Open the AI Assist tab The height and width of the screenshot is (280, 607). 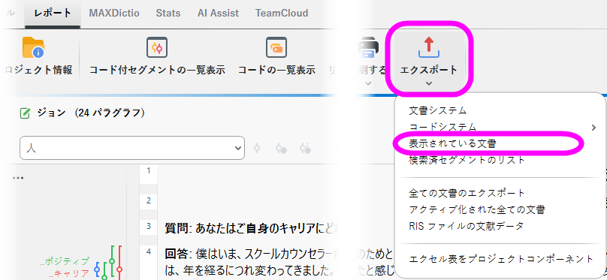[x=218, y=14]
